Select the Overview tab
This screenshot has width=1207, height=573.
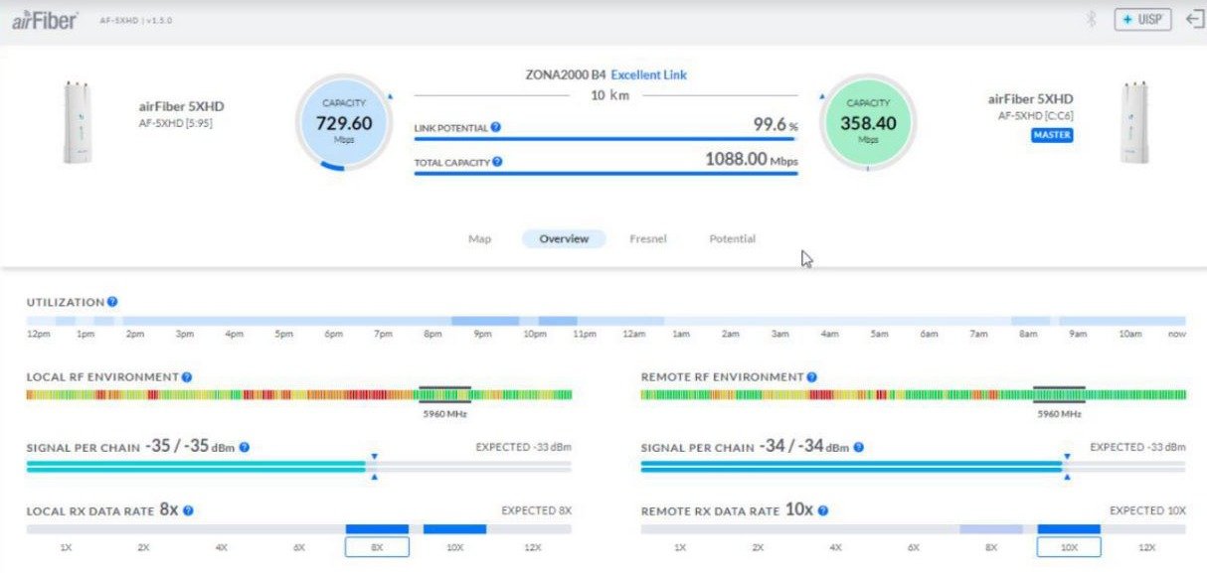pyautogui.click(x=564, y=239)
